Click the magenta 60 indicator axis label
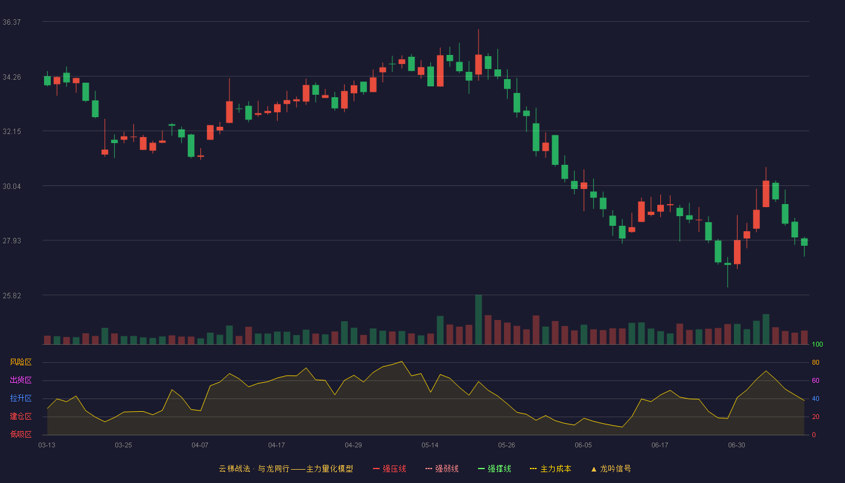The height and width of the screenshot is (483, 845). coord(815,380)
